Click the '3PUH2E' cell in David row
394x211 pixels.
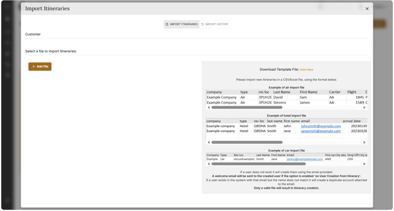[x=265, y=97]
